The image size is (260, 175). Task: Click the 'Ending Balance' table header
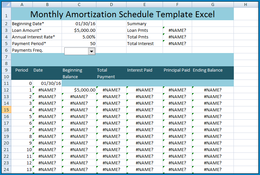click(x=208, y=70)
